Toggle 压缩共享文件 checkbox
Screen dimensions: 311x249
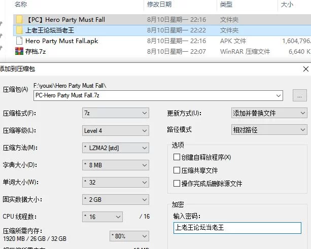coord(177,170)
